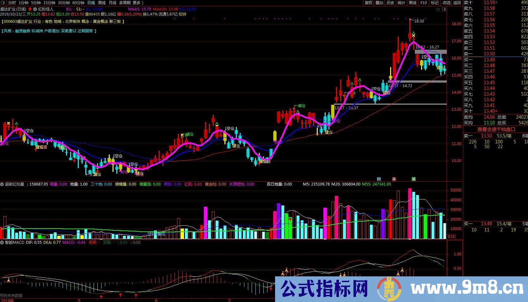This screenshot has height=302, width=528.
Task: Expand the 智能MACD indicator dropdown
Action: pyautogui.click(x=2, y=242)
